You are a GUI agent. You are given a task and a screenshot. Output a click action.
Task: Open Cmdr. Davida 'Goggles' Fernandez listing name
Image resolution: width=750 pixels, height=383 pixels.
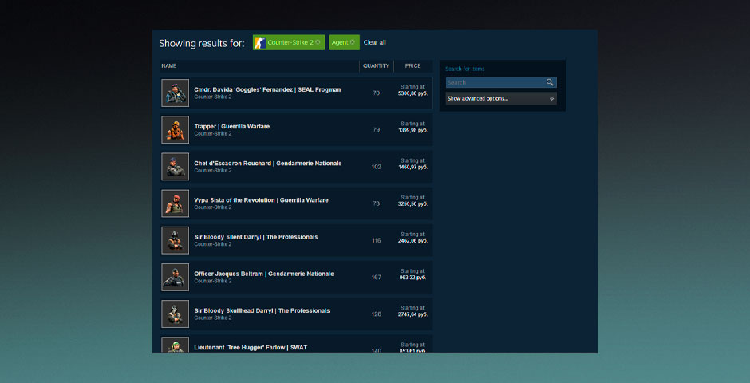(267, 89)
